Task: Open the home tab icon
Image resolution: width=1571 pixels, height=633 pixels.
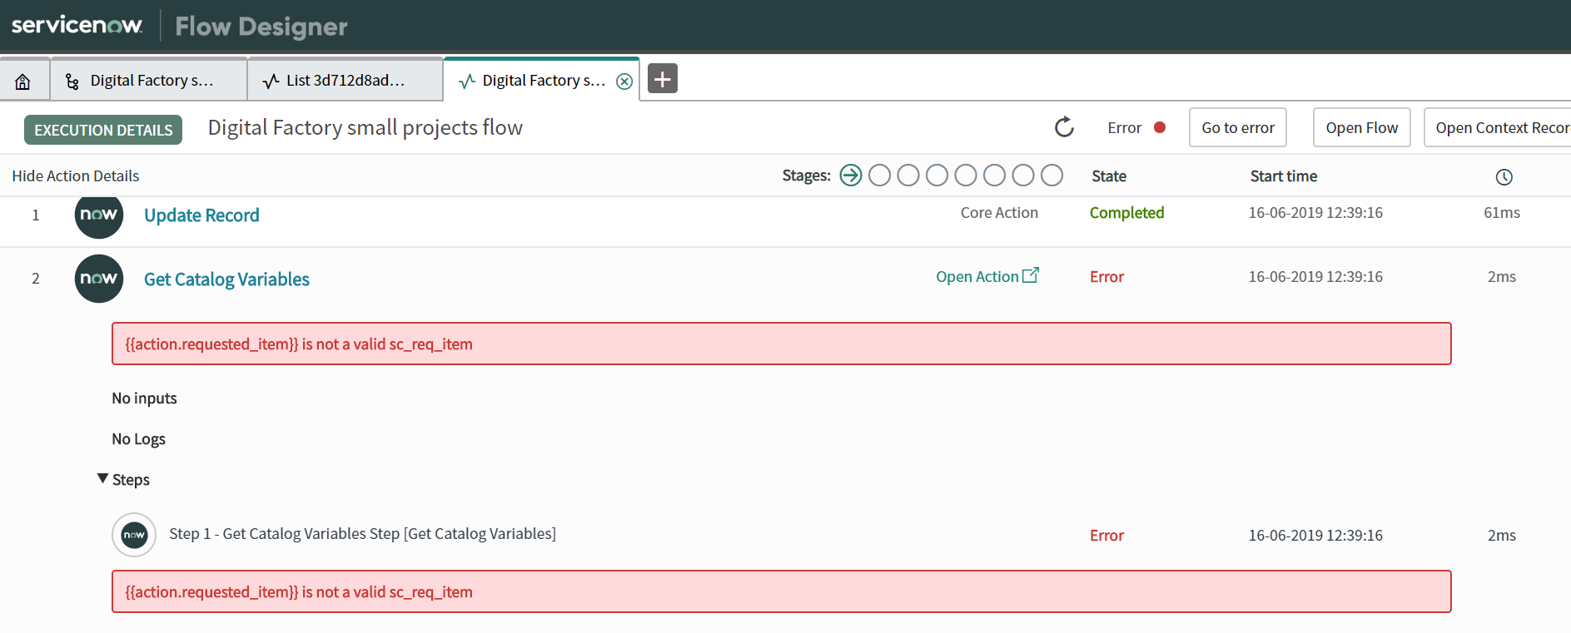Action: tap(23, 81)
